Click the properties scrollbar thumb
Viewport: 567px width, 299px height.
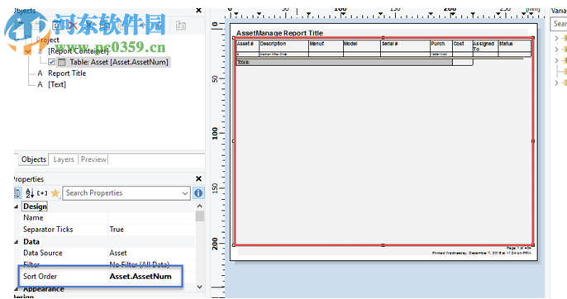[x=200, y=216]
